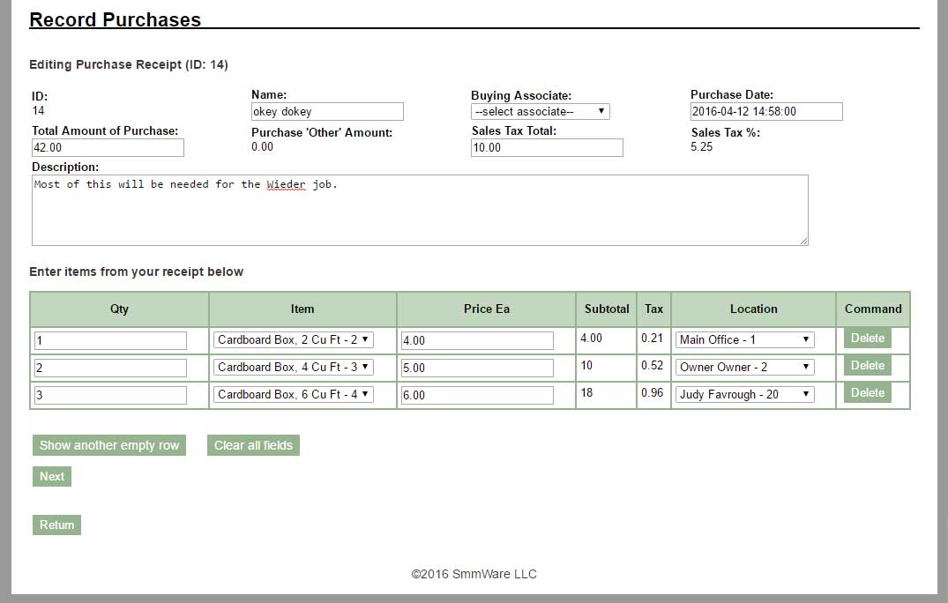The image size is (948, 603).
Task: Click the ID label
Action: [40, 97]
